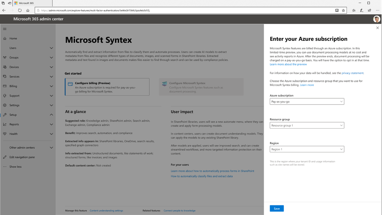Open the privacy statement link
Viewport: 382px width, 215px height.
tap(352, 73)
